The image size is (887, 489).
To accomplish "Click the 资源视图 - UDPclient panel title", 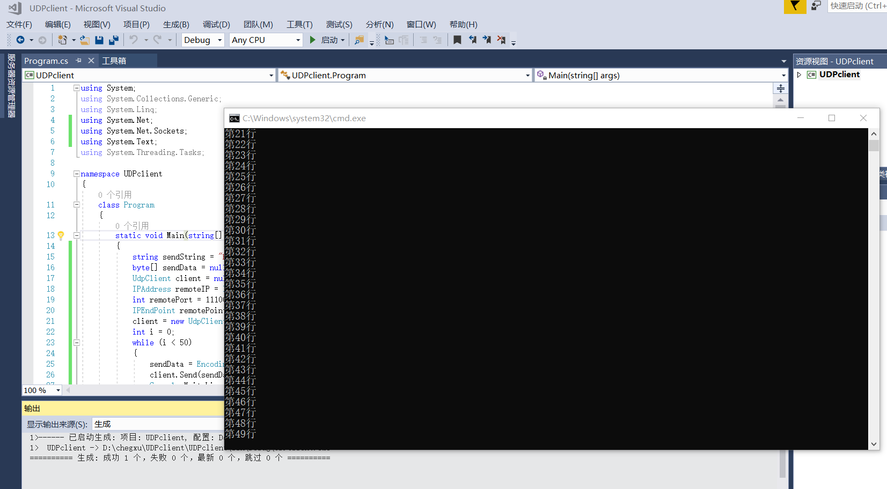I will click(834, 61).
